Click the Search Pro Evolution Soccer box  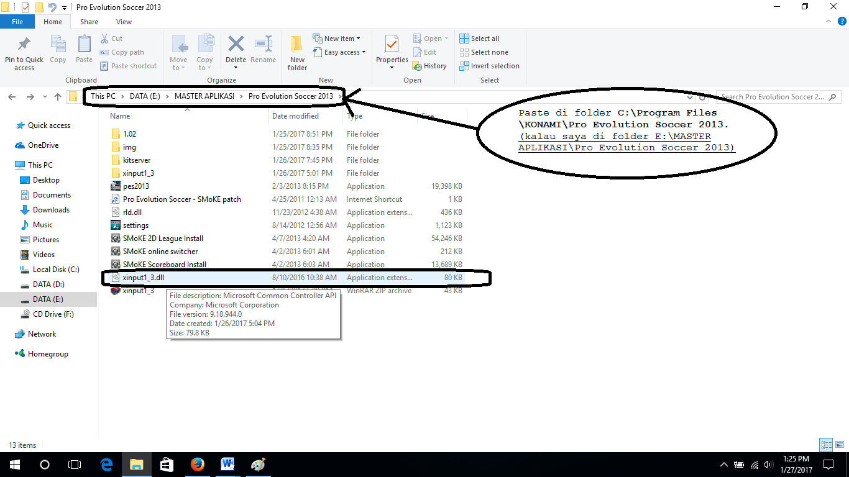(x=778, y=97)
